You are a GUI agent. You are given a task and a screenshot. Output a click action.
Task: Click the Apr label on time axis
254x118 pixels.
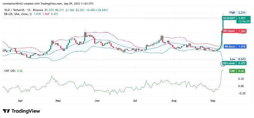20,101
